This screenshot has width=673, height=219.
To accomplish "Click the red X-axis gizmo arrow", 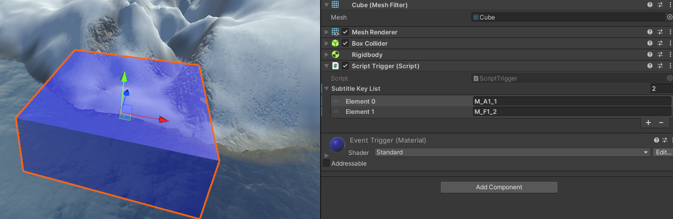I will tap(164, 120).
